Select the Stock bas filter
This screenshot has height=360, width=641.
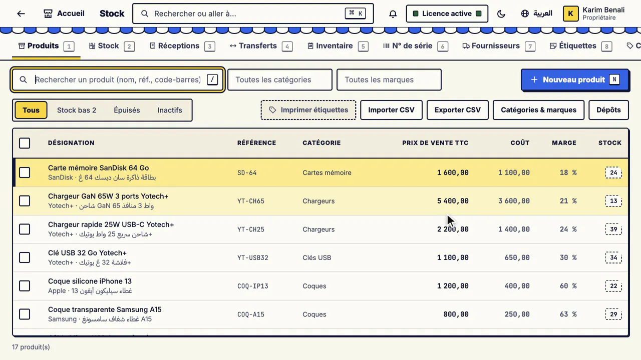77,110
